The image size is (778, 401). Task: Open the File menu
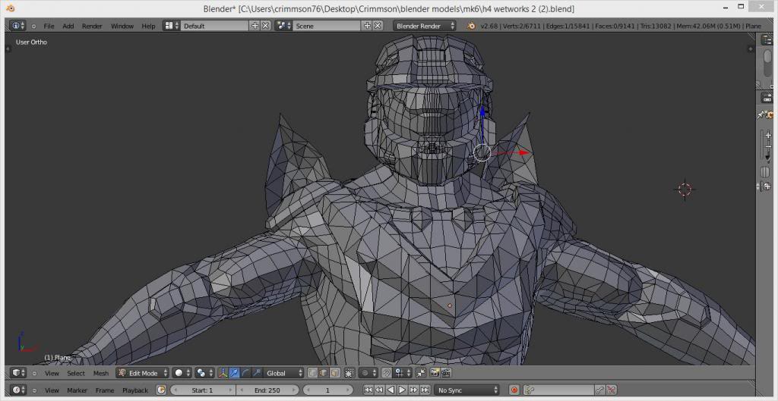pos(49,26)
